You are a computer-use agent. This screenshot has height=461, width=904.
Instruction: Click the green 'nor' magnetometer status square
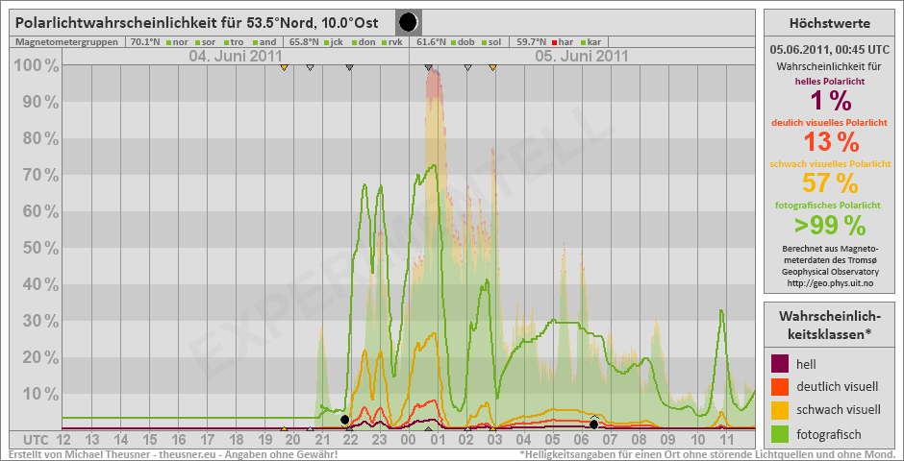(167, 42)
